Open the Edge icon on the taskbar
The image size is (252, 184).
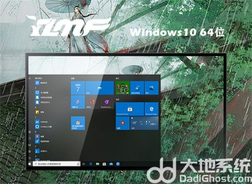click(91, 164)
